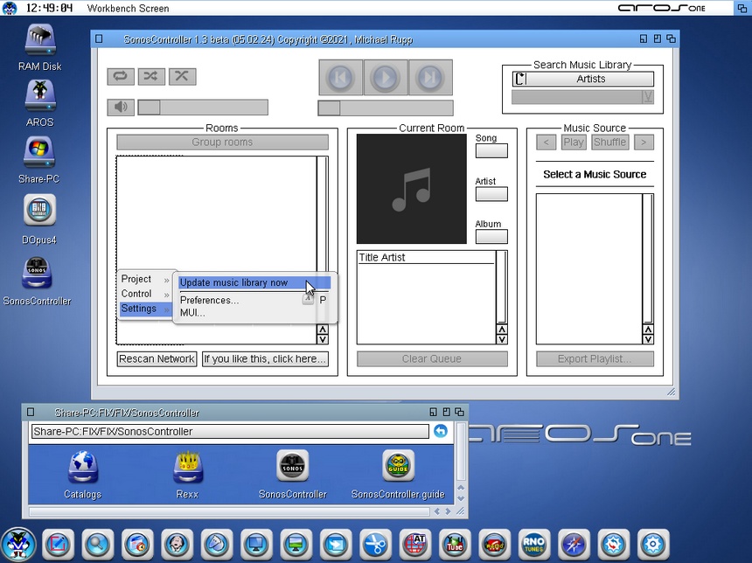752x563 pixels.
Task: Open the Artists search type cycle
Action: coord(583,79)
